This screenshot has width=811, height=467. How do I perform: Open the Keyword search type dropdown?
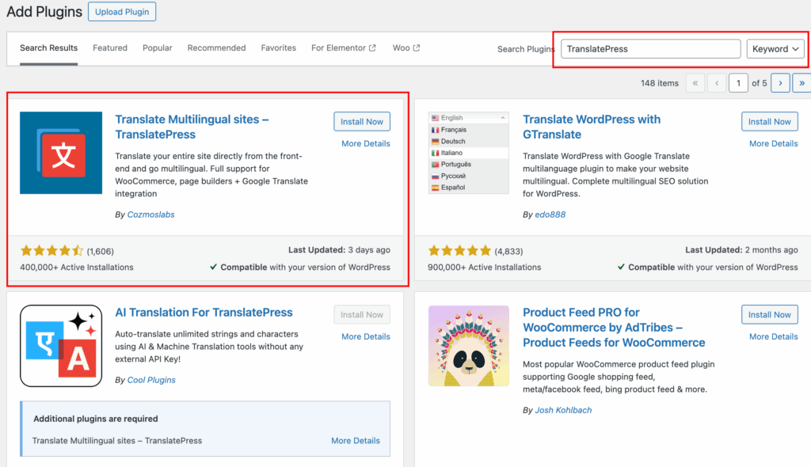point(775,48)
